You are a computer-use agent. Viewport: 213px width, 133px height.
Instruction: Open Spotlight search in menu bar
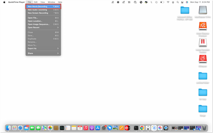[x=177, y=2]
